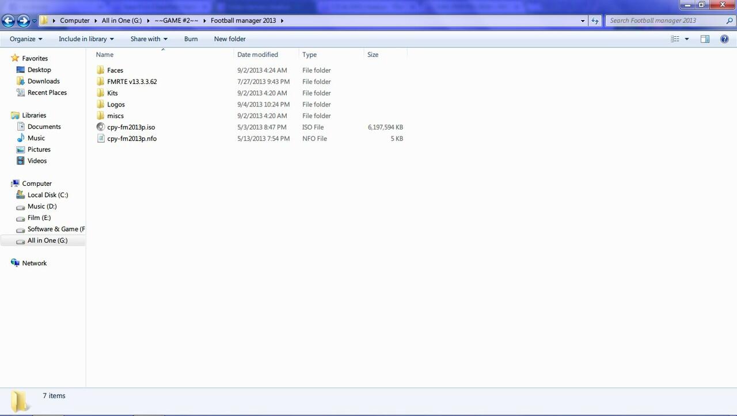Screen dimensions: 737x416
Task: Expand arrow after Football manager 2013 breadcrumb
Action: pyautogui.click(x=282, y=21)
